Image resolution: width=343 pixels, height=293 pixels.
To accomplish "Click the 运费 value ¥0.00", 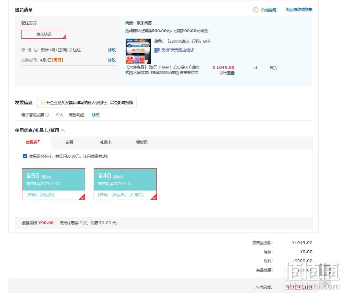I will pos(306,252).
